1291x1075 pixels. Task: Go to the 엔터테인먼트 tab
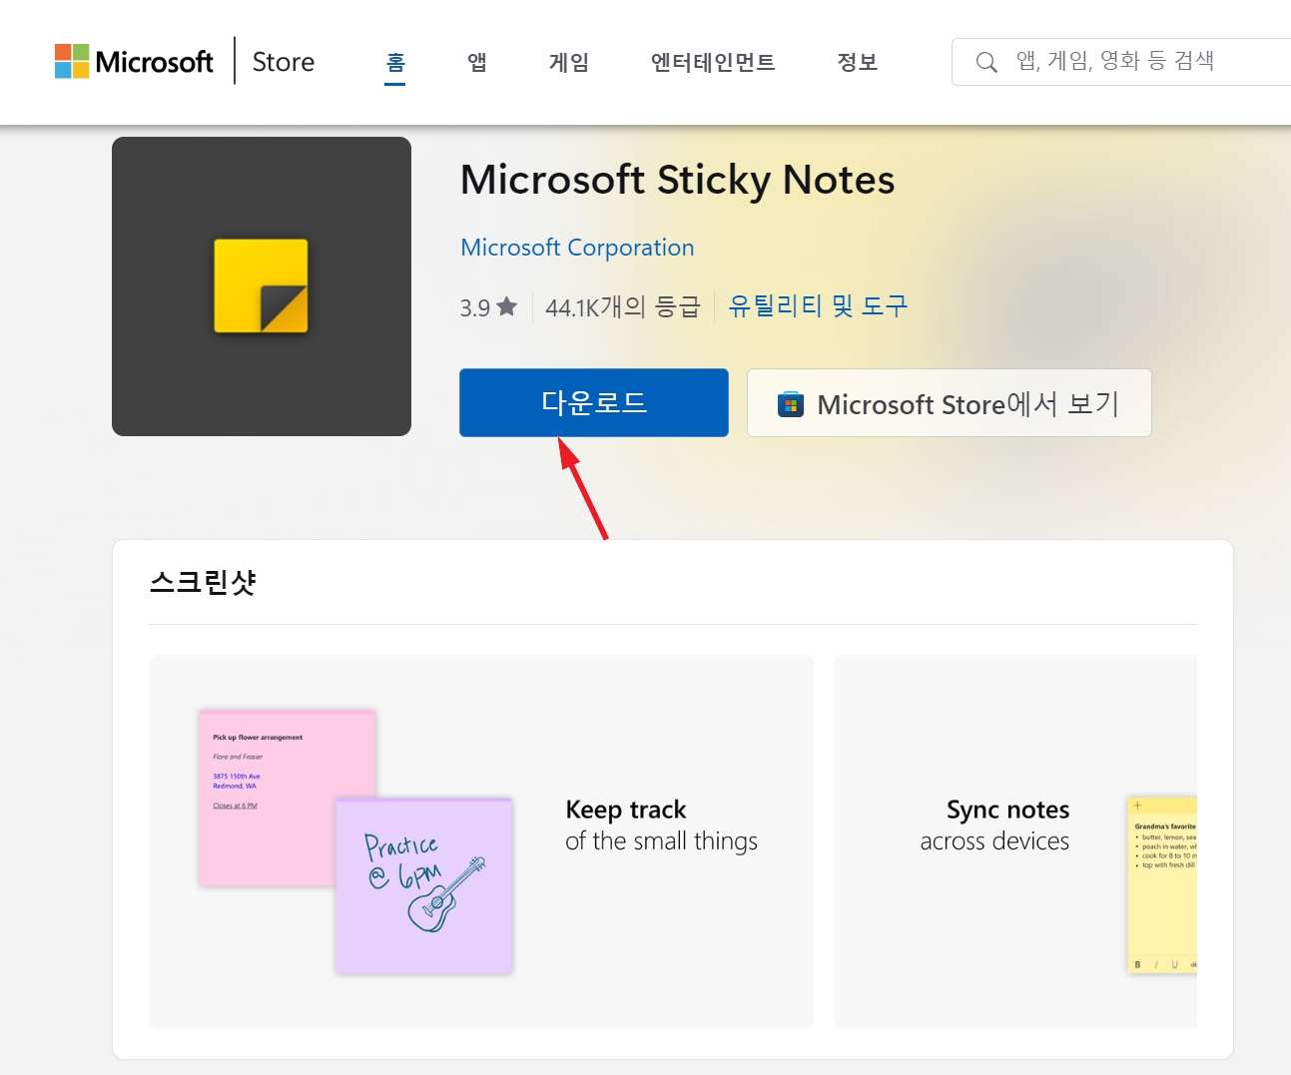tap(713, 62)
